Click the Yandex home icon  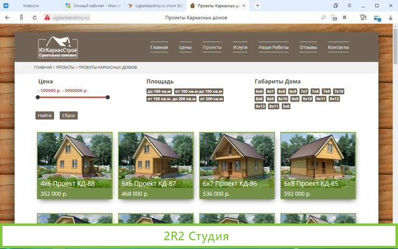click(23, 18)
